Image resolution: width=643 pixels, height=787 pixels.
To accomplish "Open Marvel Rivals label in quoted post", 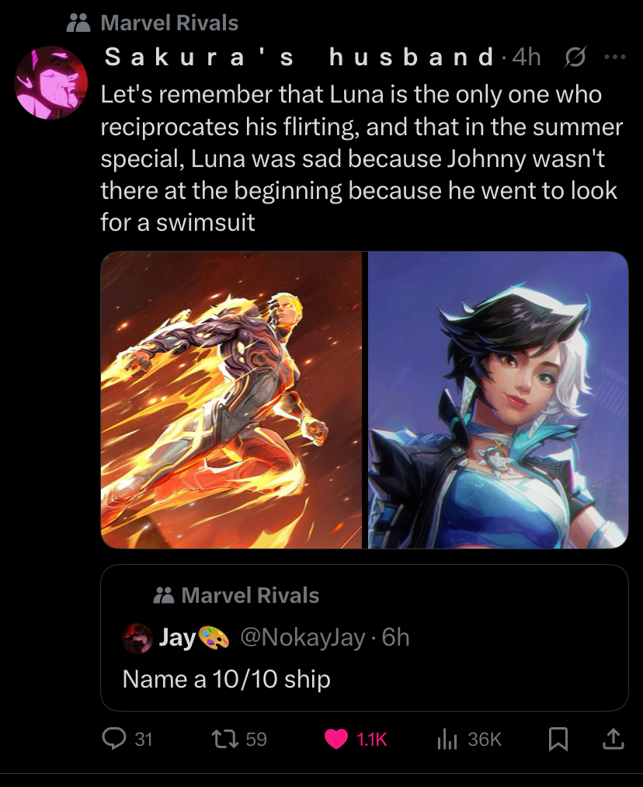I will [250, 595].
